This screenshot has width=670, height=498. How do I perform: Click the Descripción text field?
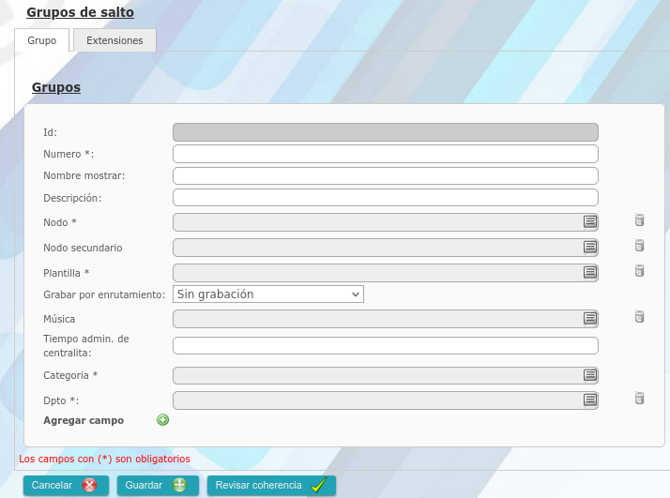click(x=386, y=198)
